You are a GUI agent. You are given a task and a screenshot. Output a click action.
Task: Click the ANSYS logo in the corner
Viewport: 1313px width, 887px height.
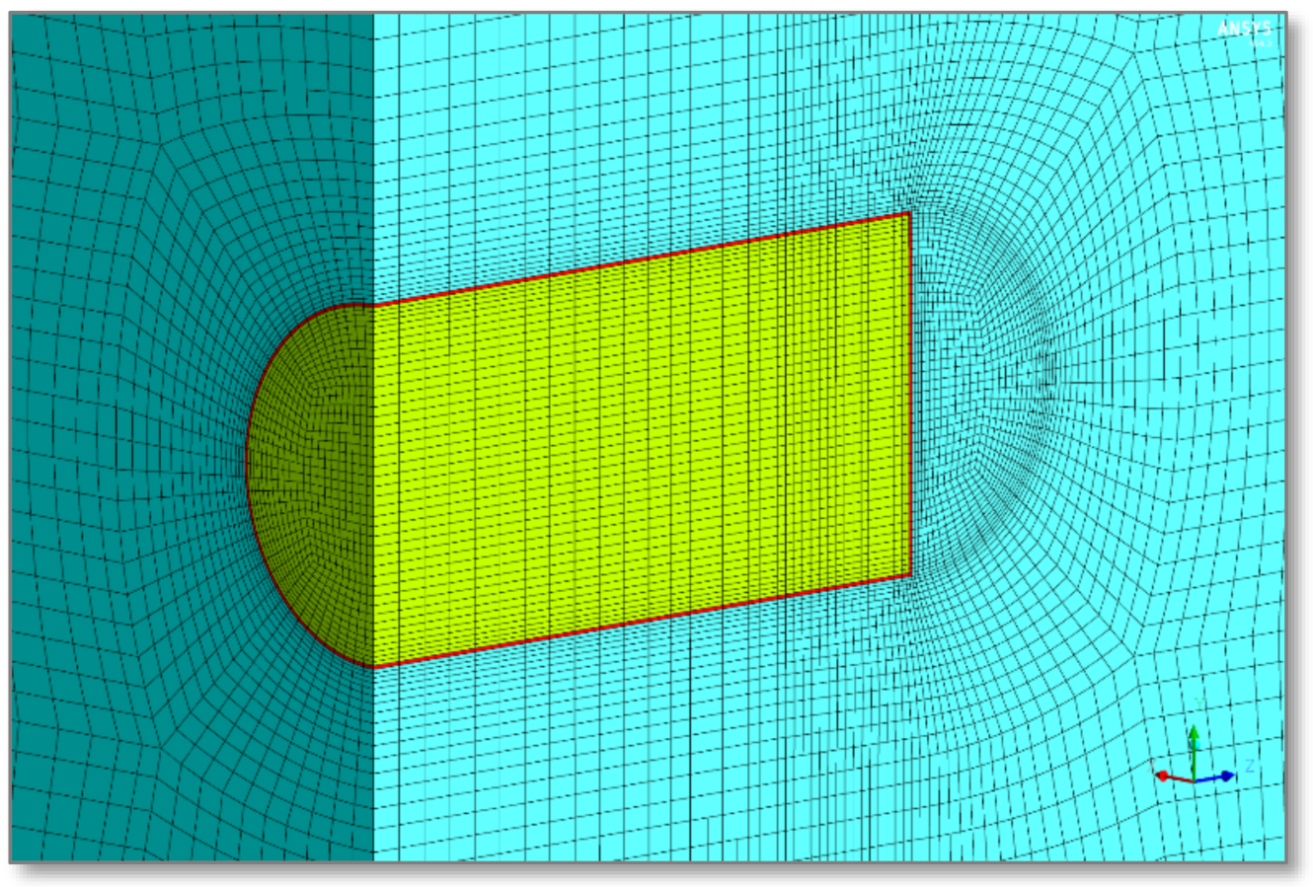1244,30
